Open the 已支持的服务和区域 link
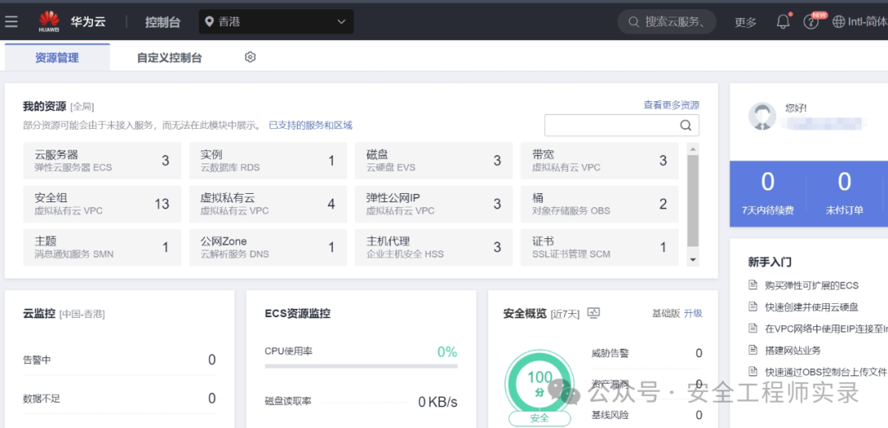This screenshot has height=428, width=888. pos(310,125)
